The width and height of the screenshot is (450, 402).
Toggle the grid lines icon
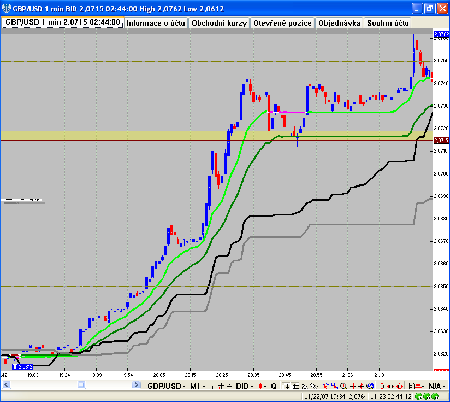click(x=295, y=387)
